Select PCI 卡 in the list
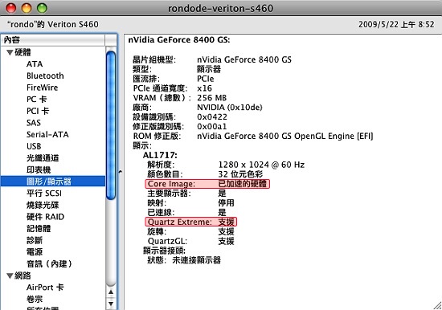Image resolution: width=442 pixels, height=310 pixels. pyautogui.click(x=38, y=111)
